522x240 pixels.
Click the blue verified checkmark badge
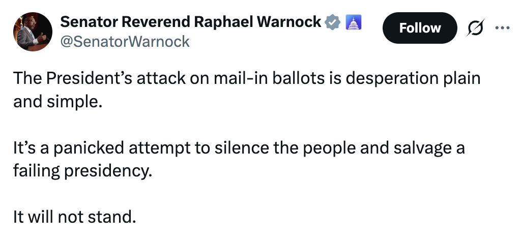click(333, 22)
